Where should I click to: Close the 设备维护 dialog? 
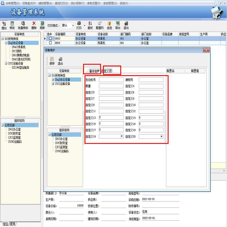(206, 50)
